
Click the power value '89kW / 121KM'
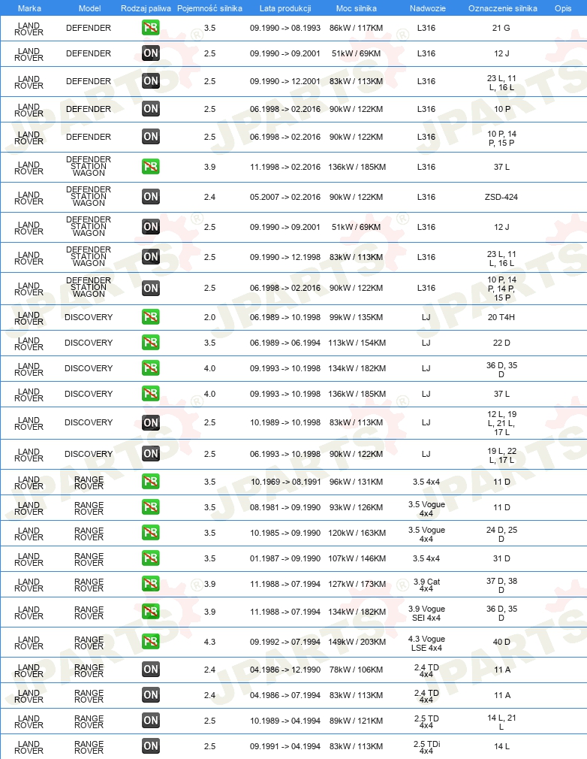[356, 721]
